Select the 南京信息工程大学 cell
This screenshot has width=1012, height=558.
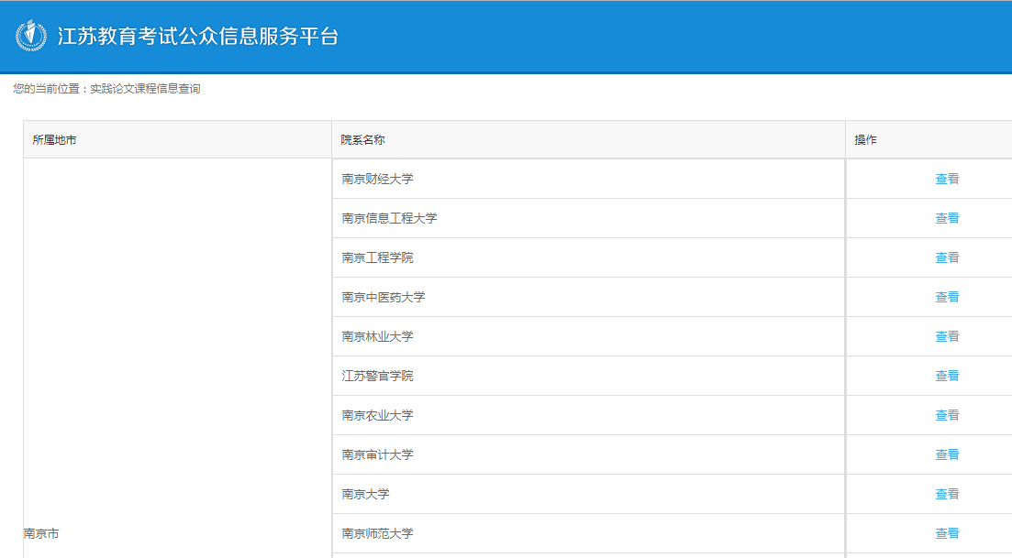click(x=589, y=218)
